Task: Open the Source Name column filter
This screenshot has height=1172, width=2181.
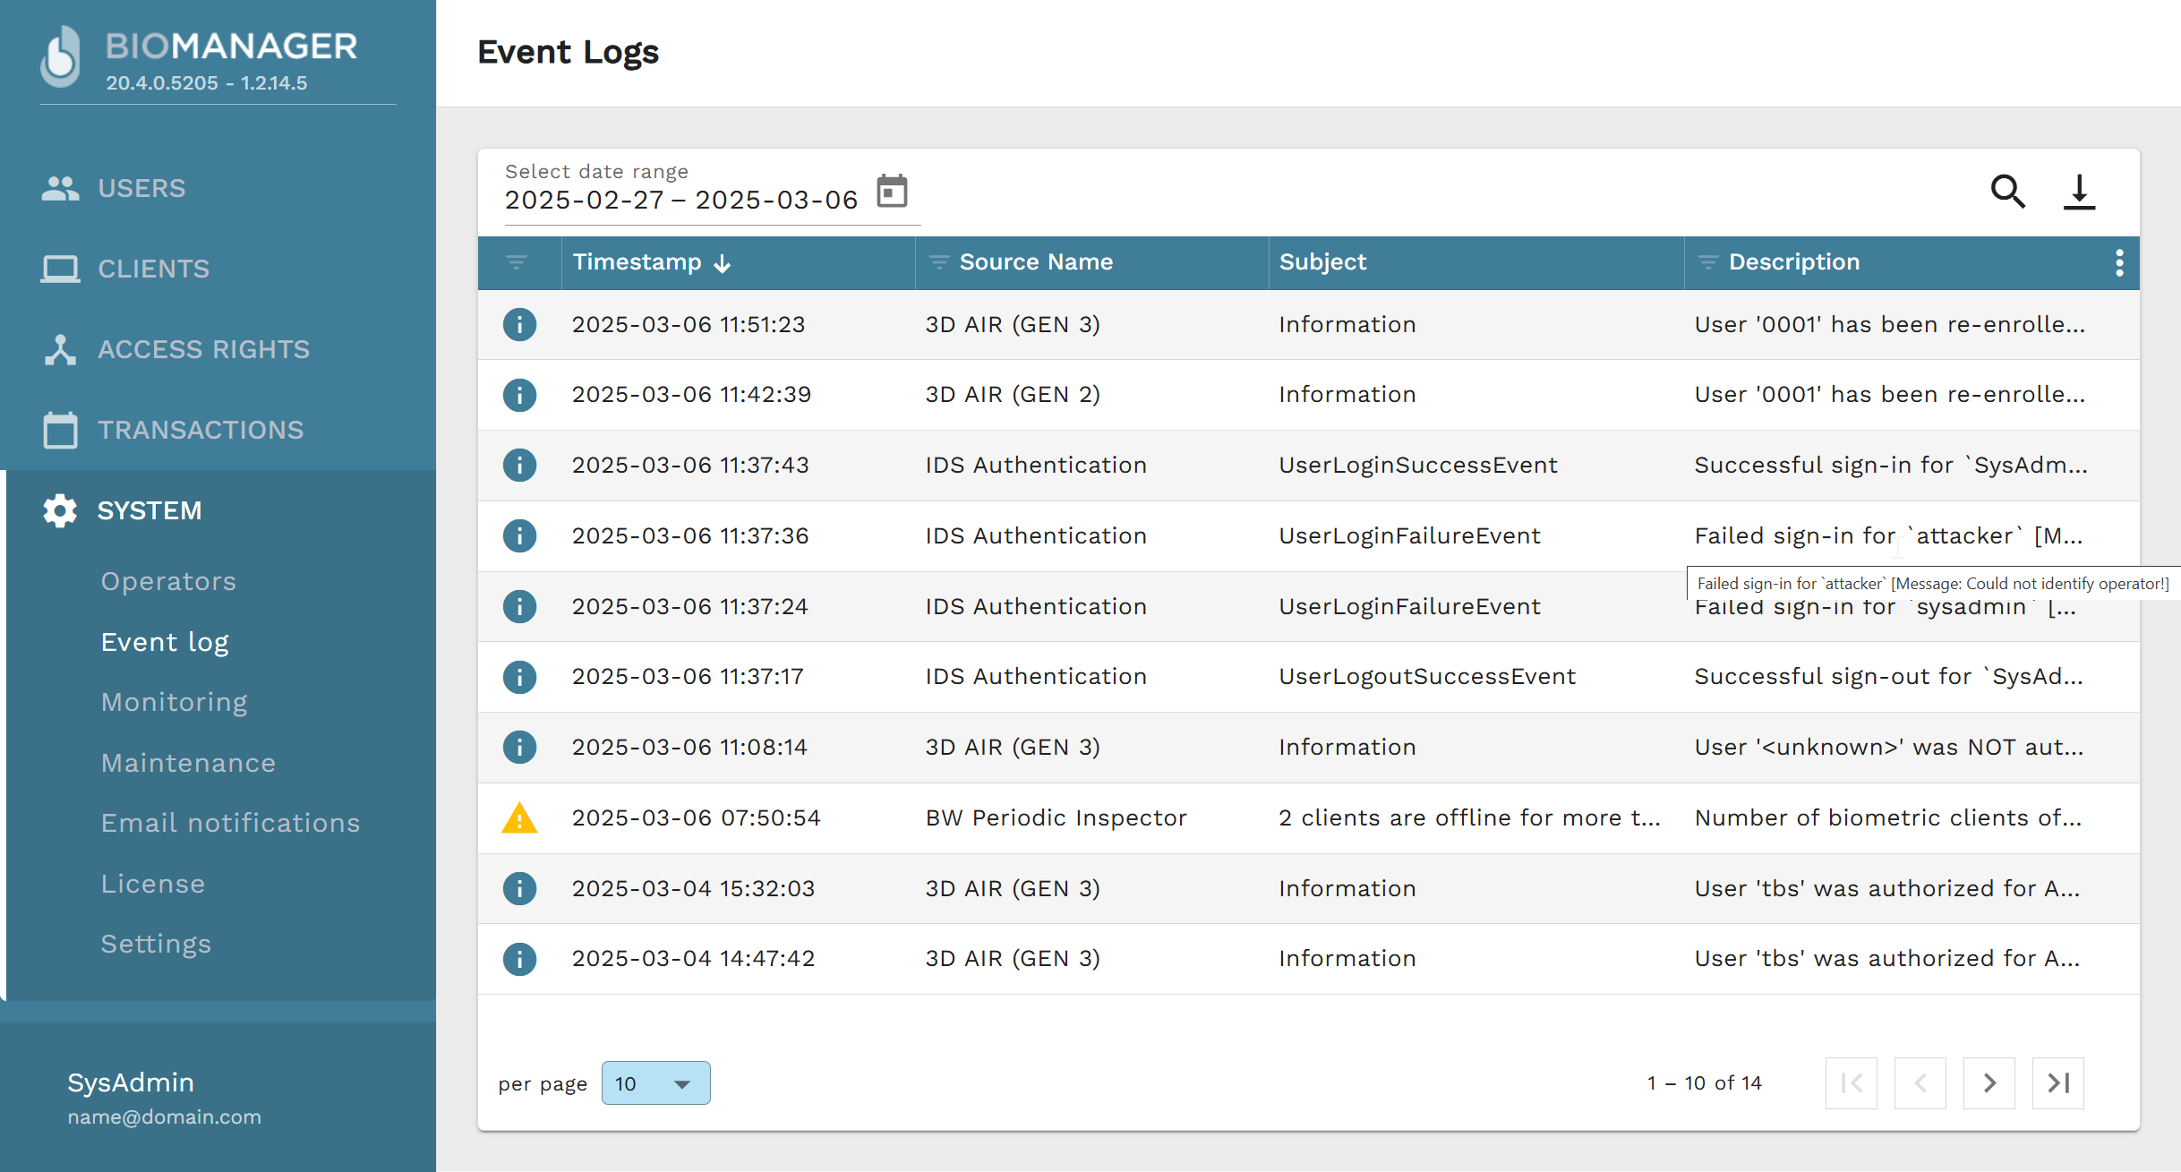Action: [938, 262]
